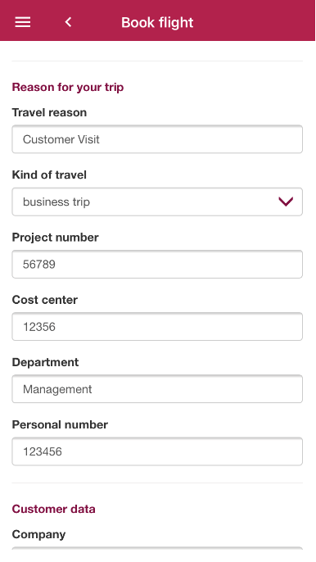Image resolution: width=316 pixels, height=562 pixels.
Task: Go back using the header arrow
Action: point(68,22)
